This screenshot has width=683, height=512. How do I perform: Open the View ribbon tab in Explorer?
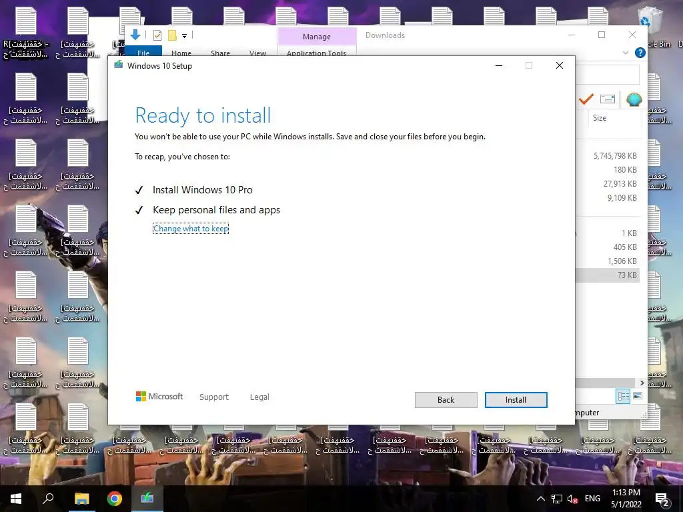[258, 53]
